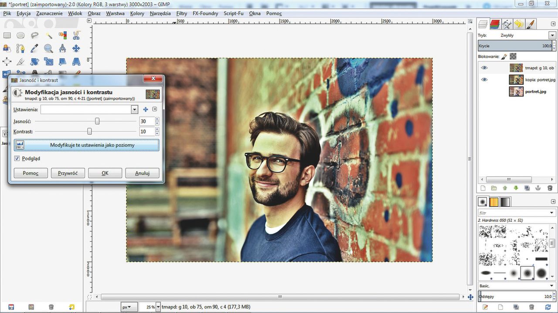
Task: Toggle the Podgląd preview checkbox
Action: 17,159
